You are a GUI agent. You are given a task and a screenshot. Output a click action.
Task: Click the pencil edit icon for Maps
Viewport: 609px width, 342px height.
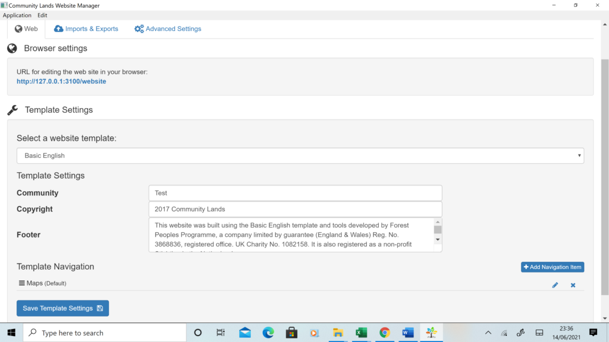coord(555,285)
